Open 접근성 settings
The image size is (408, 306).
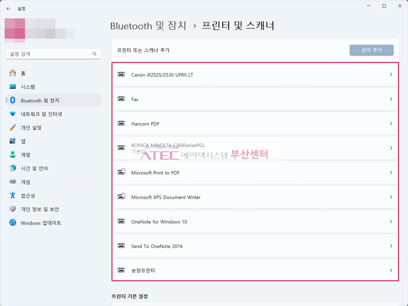point(54,195)
